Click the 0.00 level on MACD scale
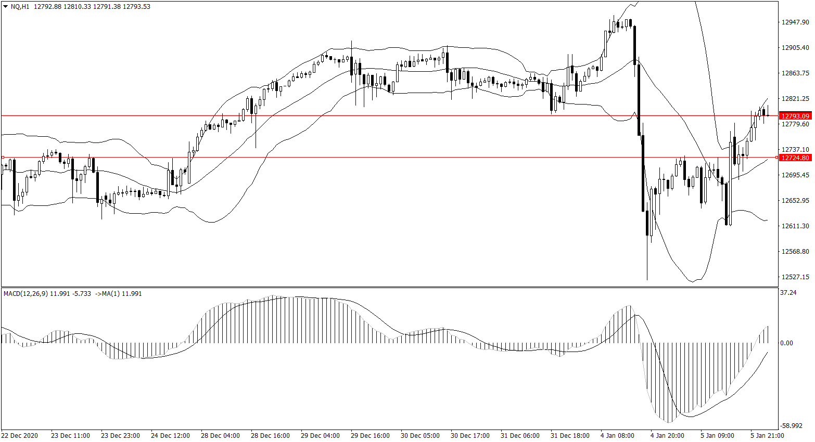Image resolution: width=815 pixels, height=442 pixels. coord(787,343)
